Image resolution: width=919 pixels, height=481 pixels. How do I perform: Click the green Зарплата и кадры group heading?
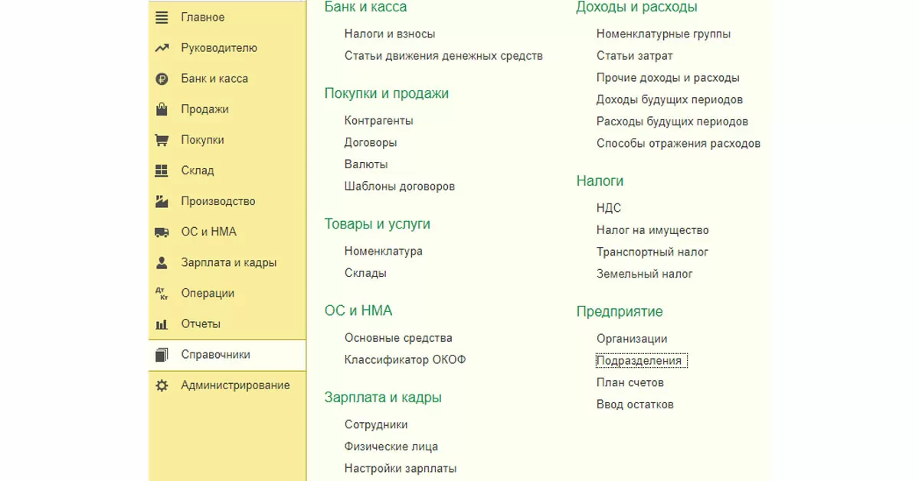pyautogui.click(x=383, y=398)
